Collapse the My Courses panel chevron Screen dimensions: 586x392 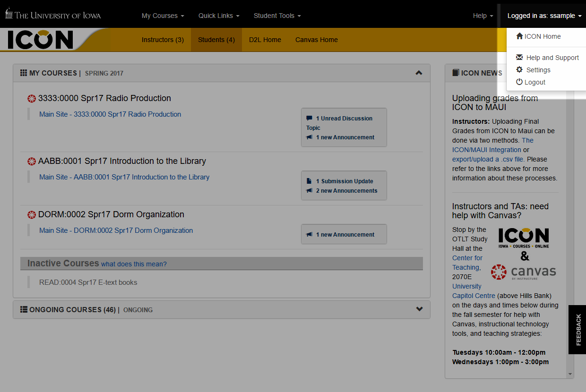419,73
